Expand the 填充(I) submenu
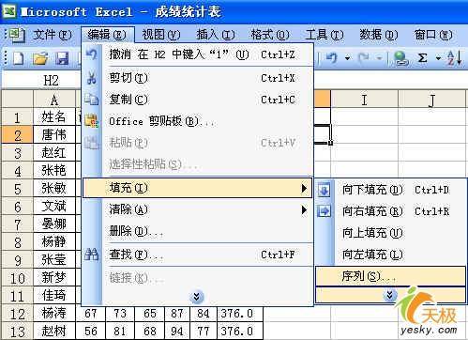This screenshot has height=340, width=468. point(198,188)
